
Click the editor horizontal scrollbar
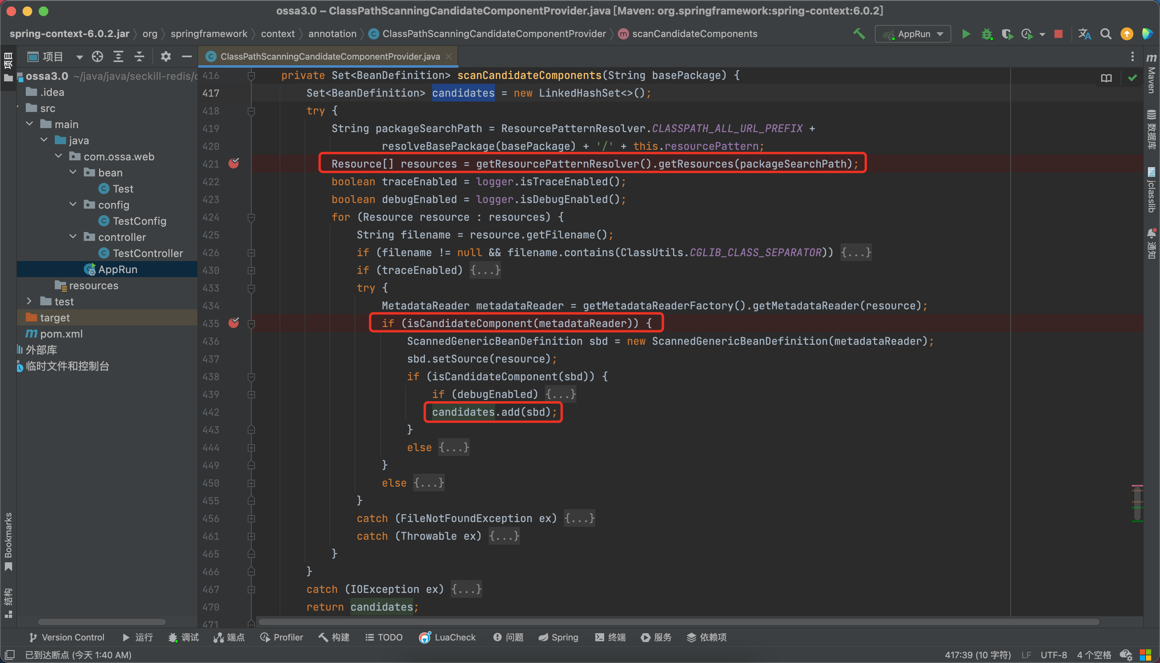click(x=678, y=622)
